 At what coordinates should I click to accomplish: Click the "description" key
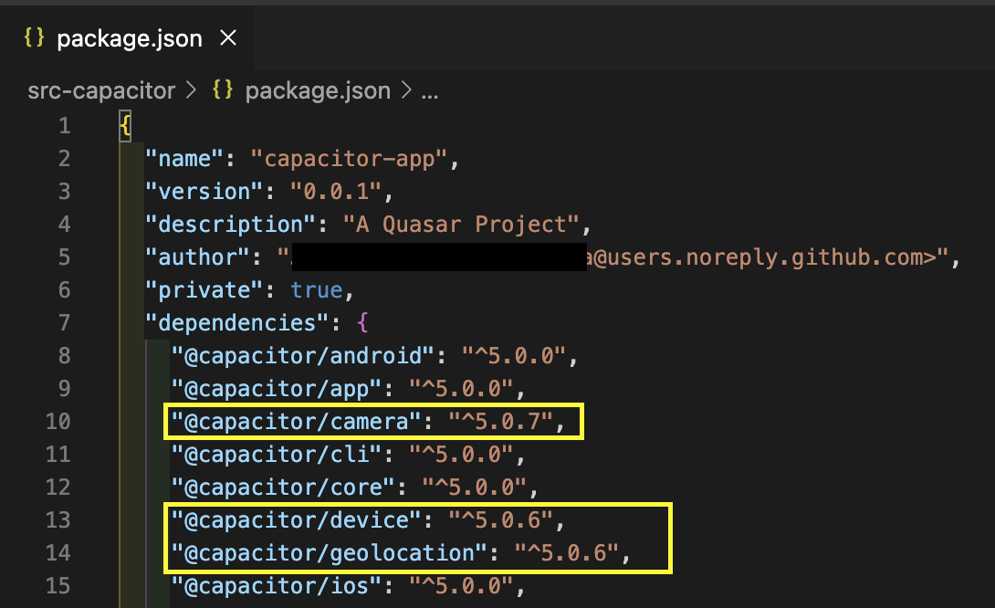point(230,224)
